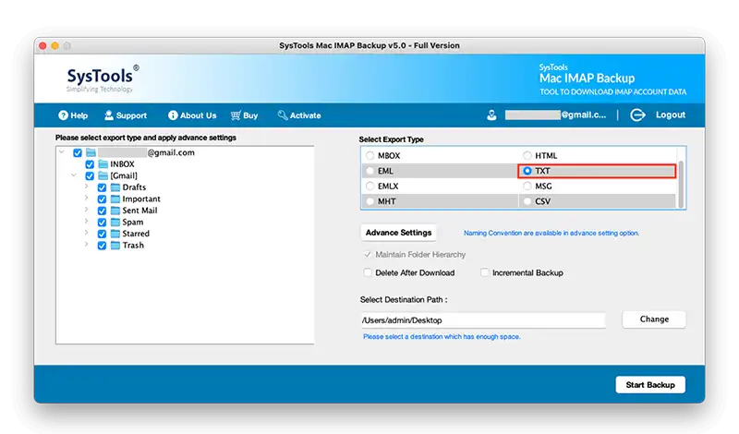Uncheck the Starred checkbox
Image resolution: width=739 pixels, height=434 pixels.
click(x=102, y=234)
